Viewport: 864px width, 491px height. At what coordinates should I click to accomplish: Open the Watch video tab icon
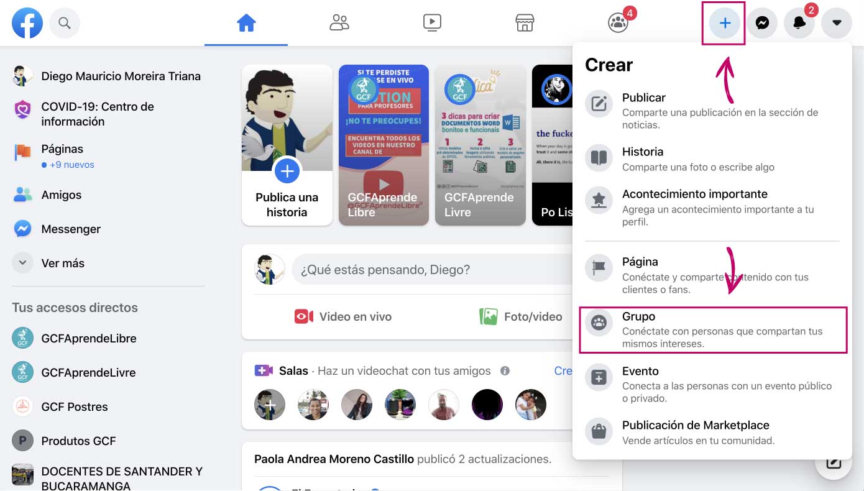pyautogui.click(x=432, y=24)
